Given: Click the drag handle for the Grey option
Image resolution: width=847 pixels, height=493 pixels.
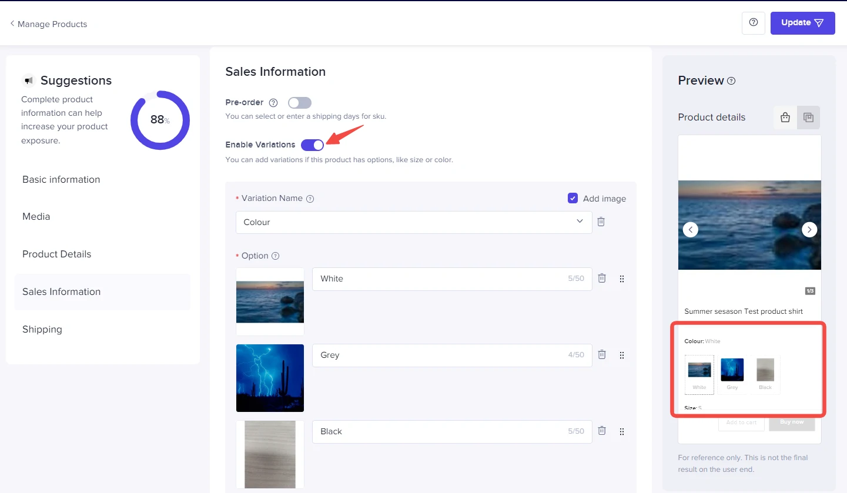Looking at the screenshot, I should click(622, 355).
